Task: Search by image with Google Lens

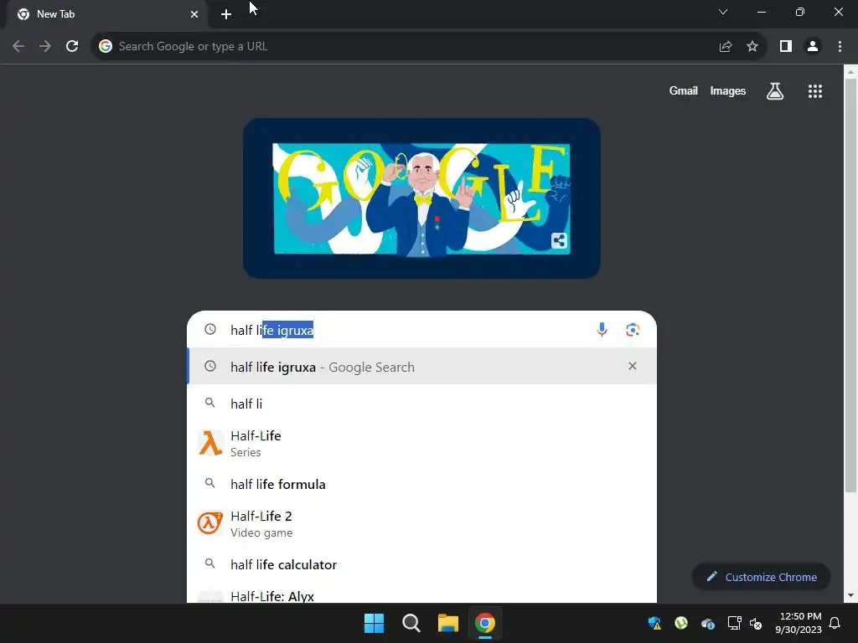Action: coord(633,329)
